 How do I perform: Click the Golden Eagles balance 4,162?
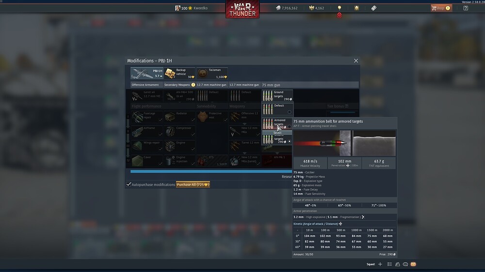point(317,8)
